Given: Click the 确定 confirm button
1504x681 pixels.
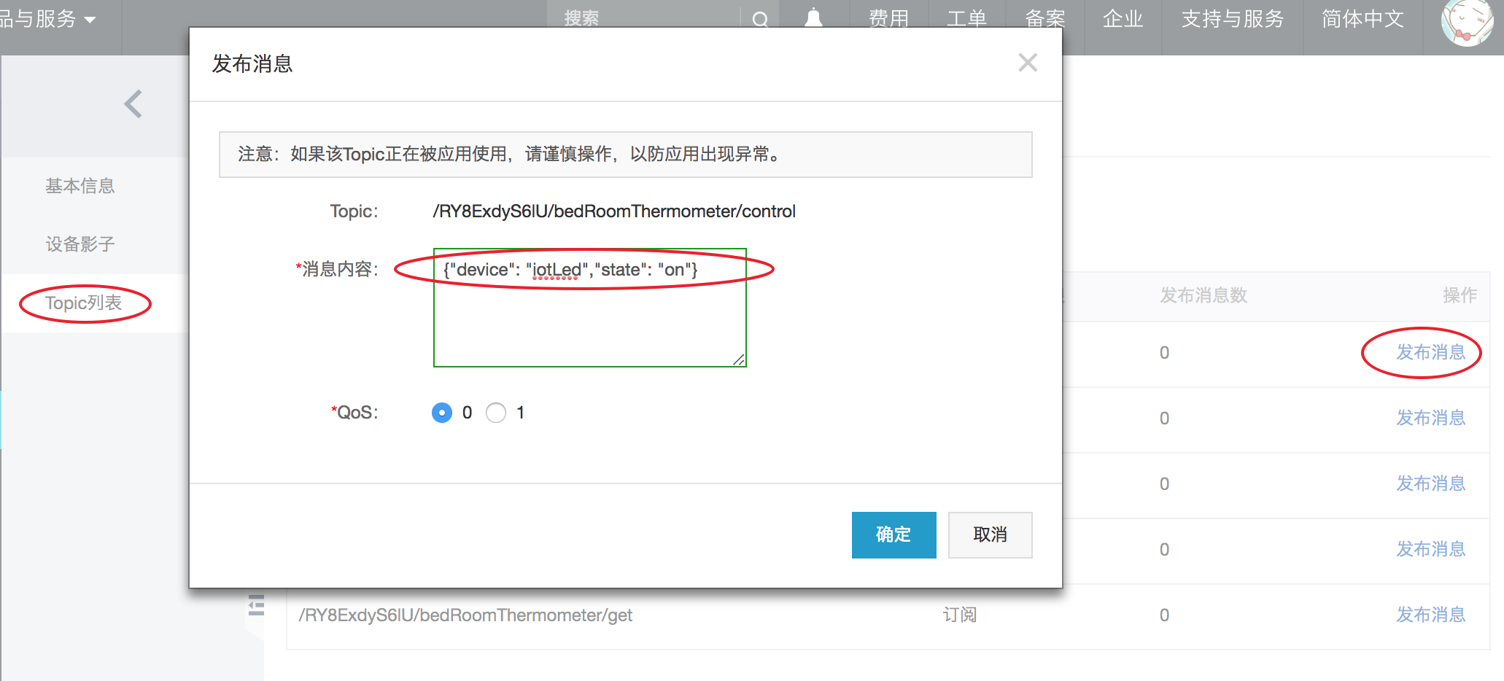Looking at the screenshot, I should pos(894,534).
